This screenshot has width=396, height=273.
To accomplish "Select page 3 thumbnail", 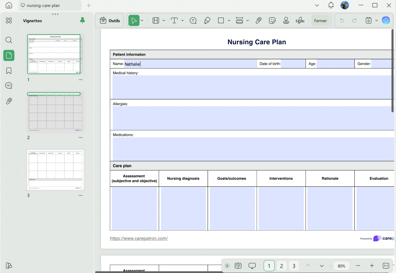I will click(x=55, y=170).
